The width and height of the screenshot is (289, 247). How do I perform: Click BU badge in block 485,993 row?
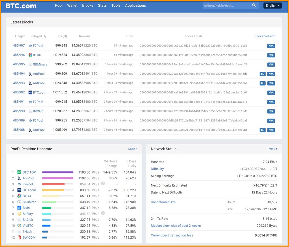tap(262, 83)
